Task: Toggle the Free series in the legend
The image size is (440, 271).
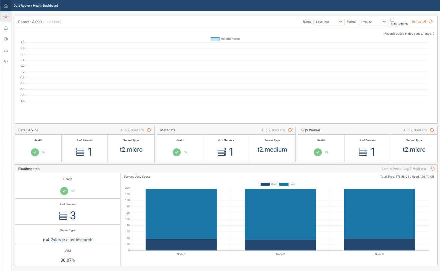Action: (283, 184)
